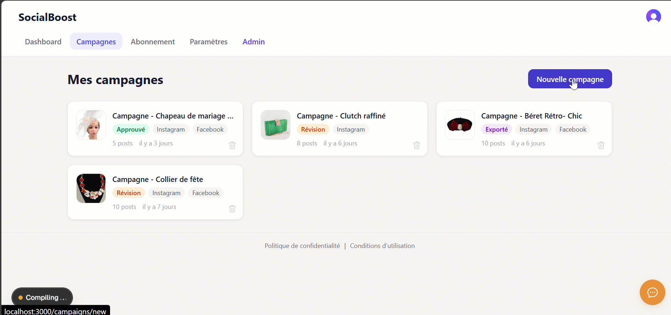Click the SocialBoost logo
The image size is (671, 315).
coord(48,17)
